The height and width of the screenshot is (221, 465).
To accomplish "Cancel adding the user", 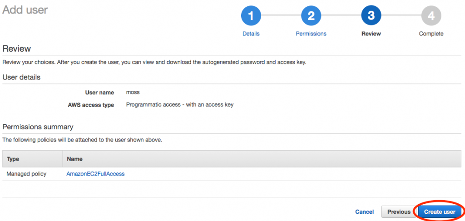I will point(365,212).
